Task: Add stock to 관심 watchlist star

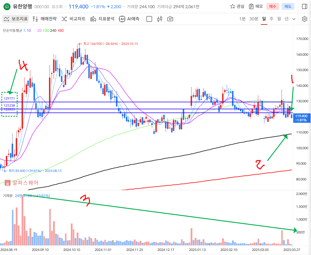Action: (x=237, y=6)
